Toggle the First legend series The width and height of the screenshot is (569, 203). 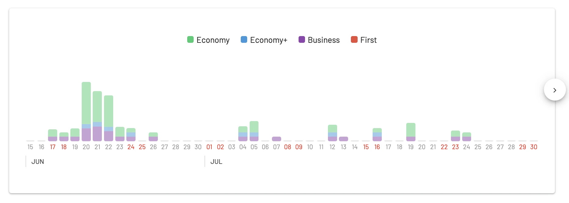coord(364,40)
